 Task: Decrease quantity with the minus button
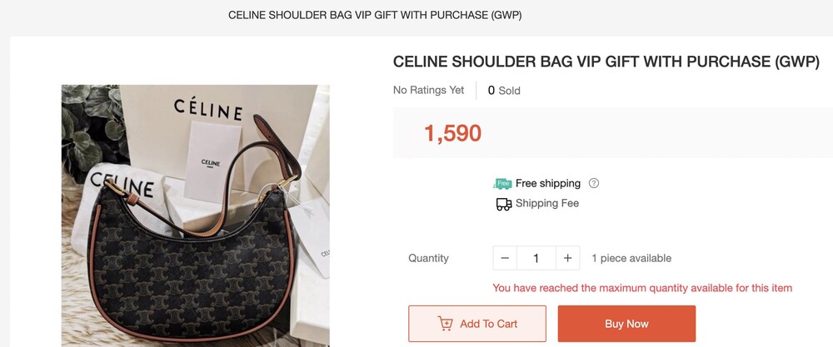[505, 258]
